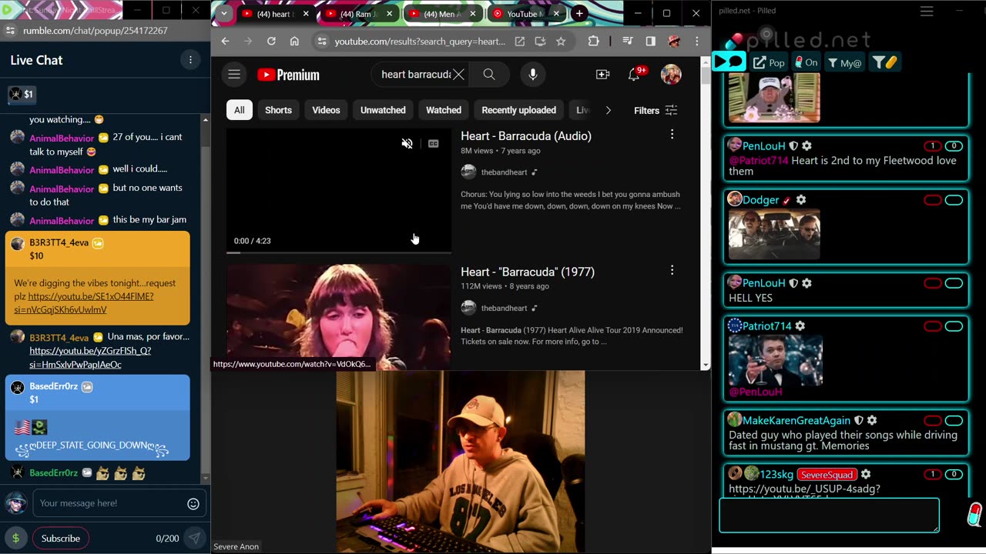Viewport: 986px width, 554px height.
Task: Toggle the pill filter funnel button
Action: point(884,62)
